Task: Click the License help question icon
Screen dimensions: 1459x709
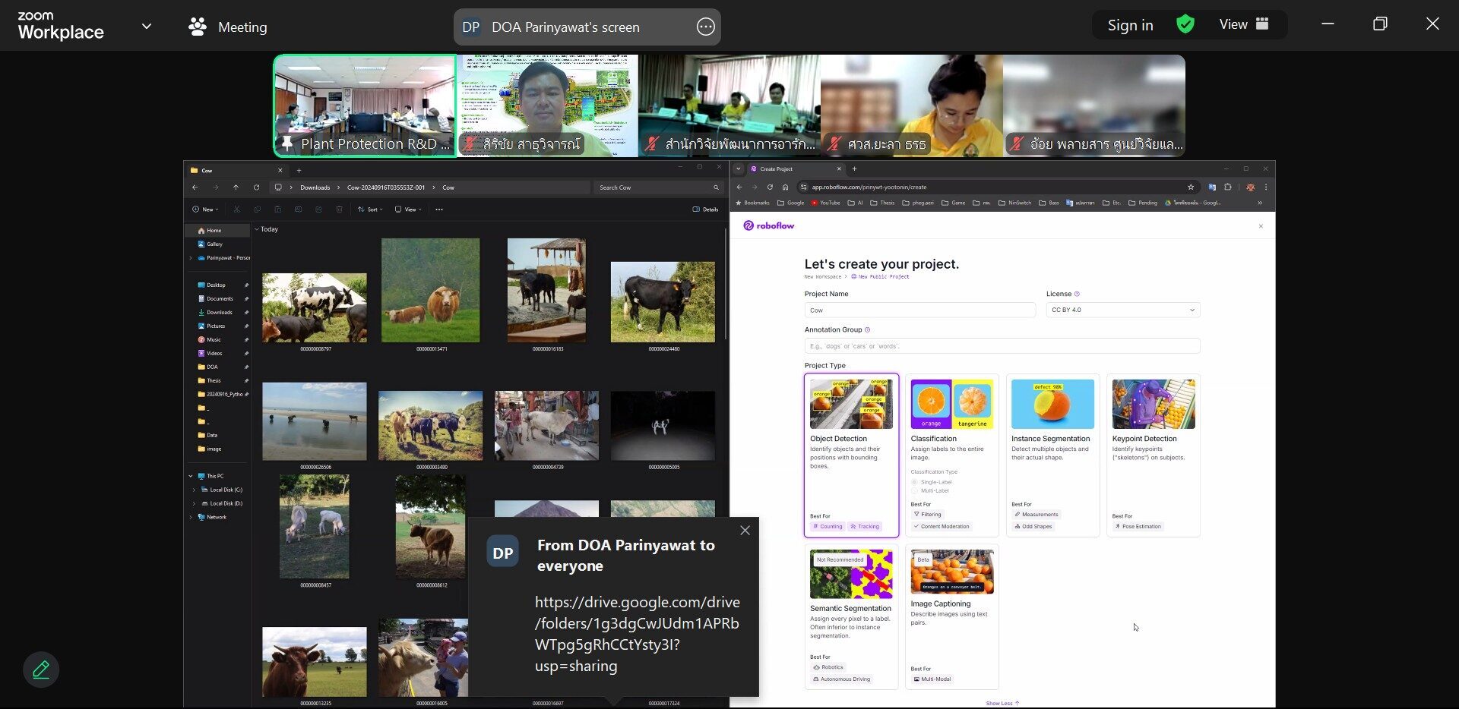Action: (1077, 294)
